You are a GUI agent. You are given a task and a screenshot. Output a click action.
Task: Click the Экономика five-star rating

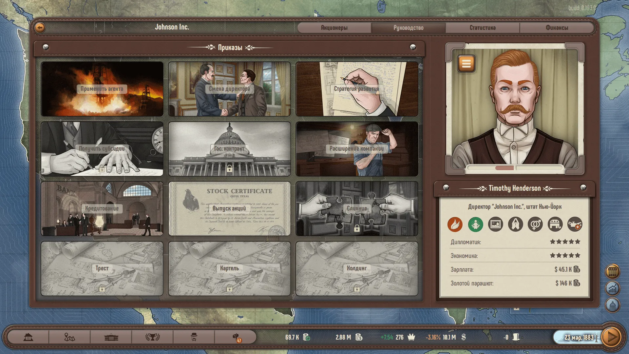point(565,255)
